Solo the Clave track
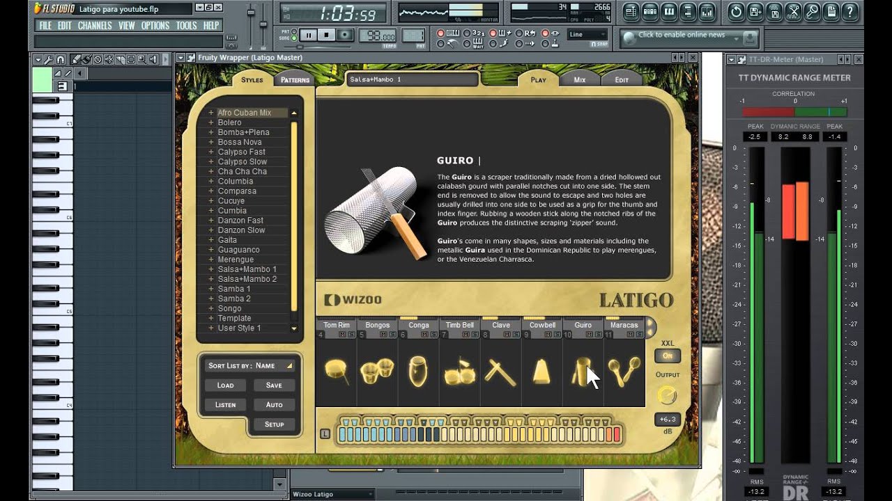892x501 pixels. tap(516, 334)
